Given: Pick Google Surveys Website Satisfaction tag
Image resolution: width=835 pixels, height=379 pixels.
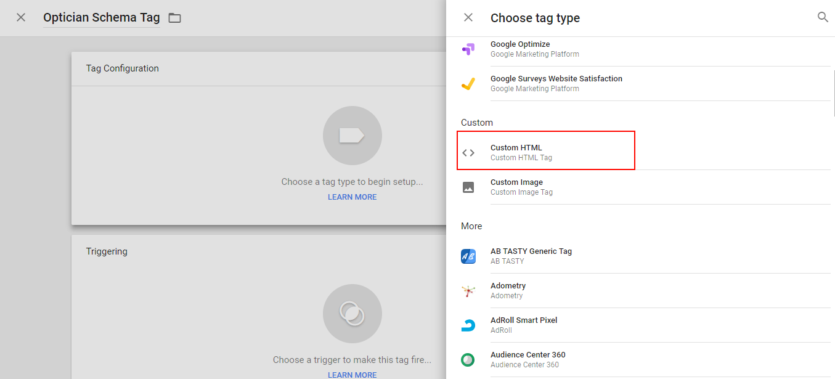Looking at the screenshot, I should (x=556, y=83).
